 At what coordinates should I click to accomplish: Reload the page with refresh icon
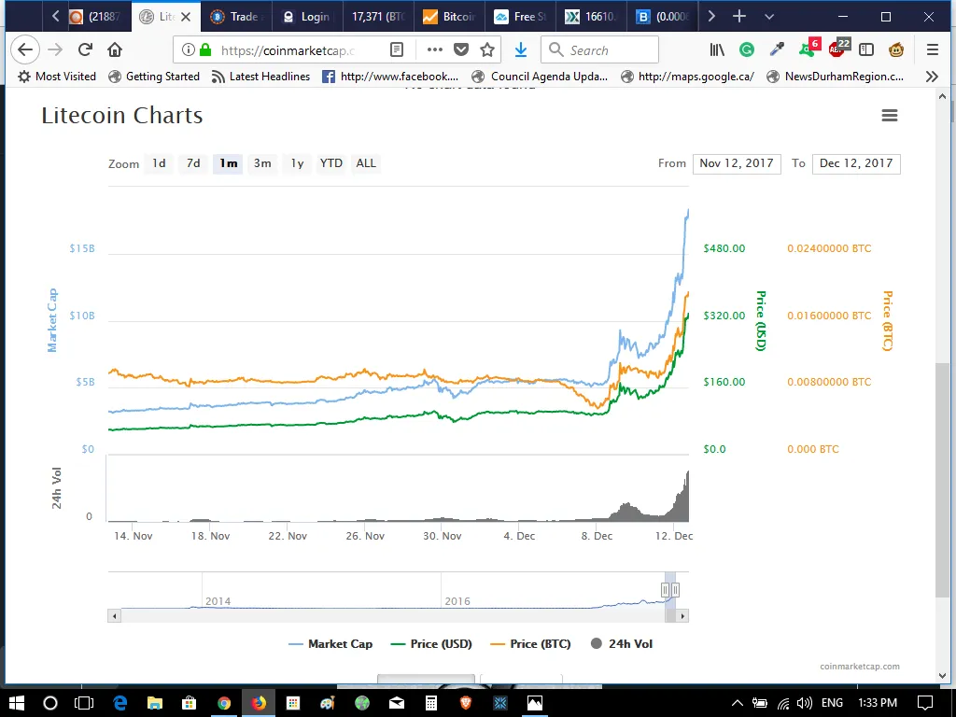tap(85, 50)
